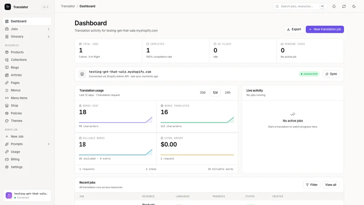
Task: Click the '6 items' footer text
Action: (151, 169)
